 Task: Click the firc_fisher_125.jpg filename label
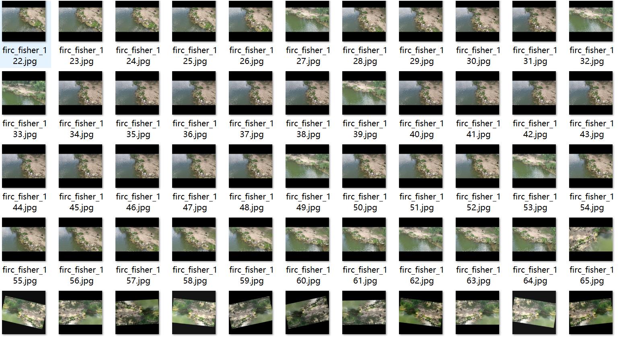pos(195,55)
